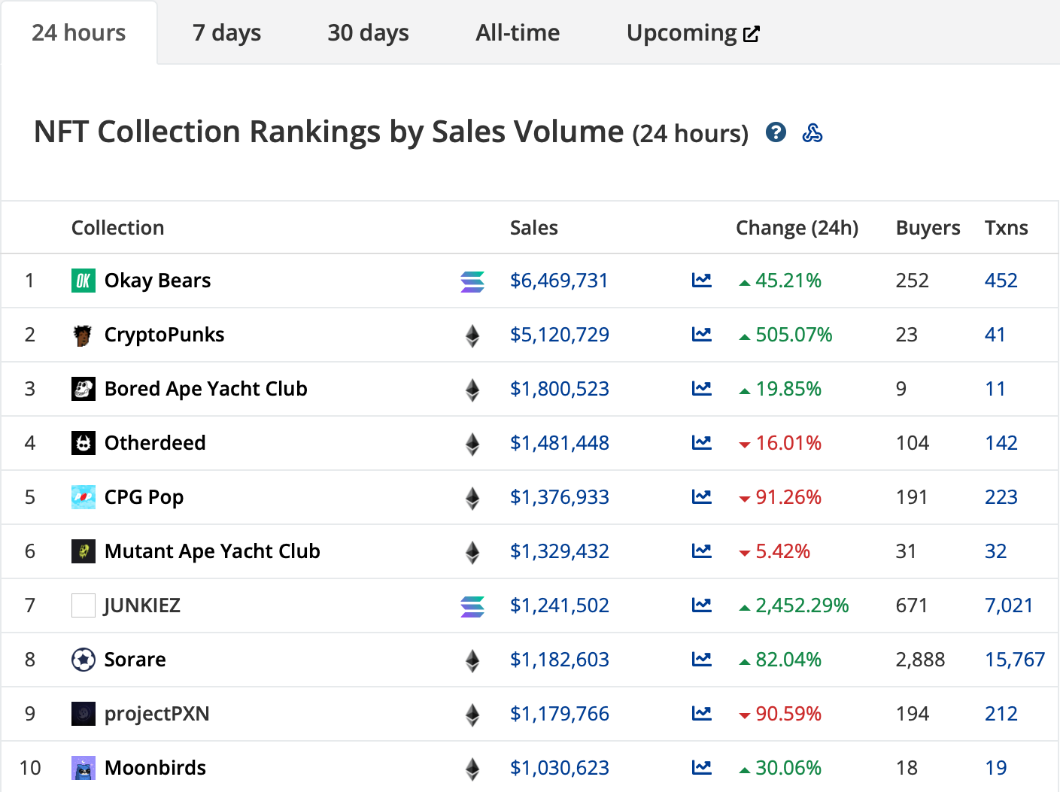Open the sales chart icon for CPG Pop

[x=702, y=497]
